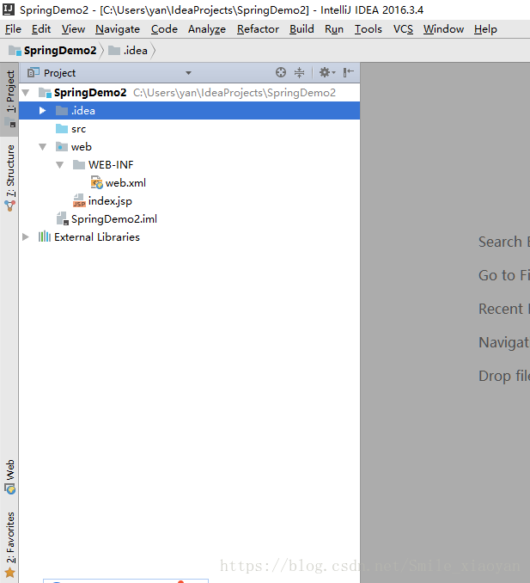Open the Refactor menu
This screenshot has width=530, height=583.
pyautogui.click(x=259, y=29)
